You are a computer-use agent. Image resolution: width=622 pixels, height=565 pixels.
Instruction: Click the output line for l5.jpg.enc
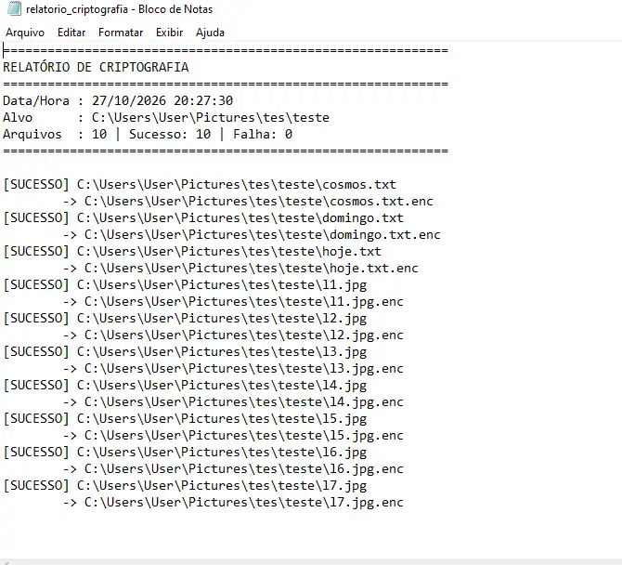coord(233,436)
